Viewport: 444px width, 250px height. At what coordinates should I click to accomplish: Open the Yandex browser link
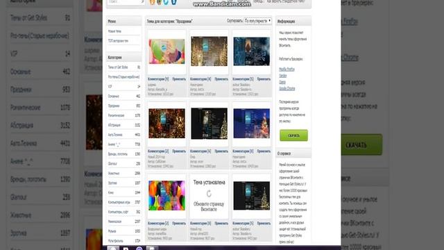tap(282, 76)
